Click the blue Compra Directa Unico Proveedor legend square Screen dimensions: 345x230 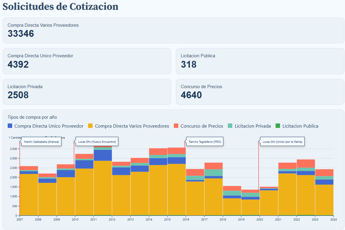coord(9,126)
